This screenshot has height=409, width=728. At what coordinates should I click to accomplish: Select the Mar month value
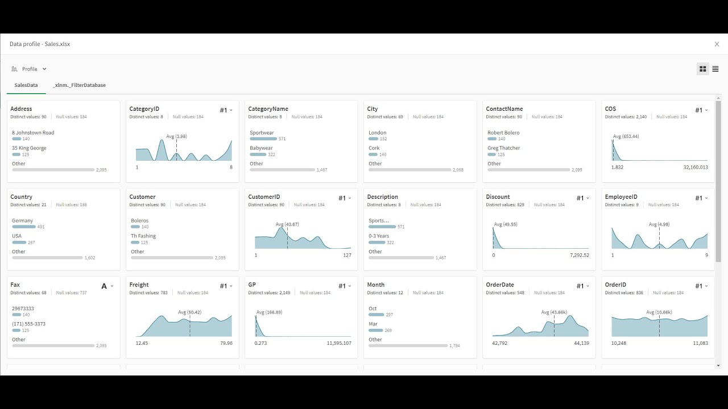[x=373, y=324]
